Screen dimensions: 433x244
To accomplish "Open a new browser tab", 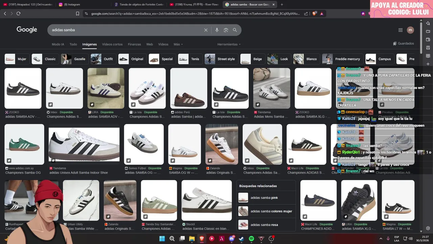I will 282,4.
